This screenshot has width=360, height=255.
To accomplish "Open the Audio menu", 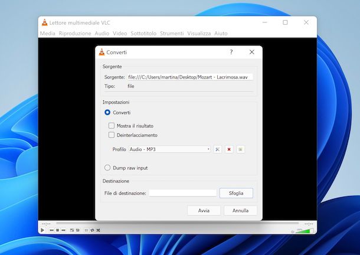I will (x=102, y=33).
